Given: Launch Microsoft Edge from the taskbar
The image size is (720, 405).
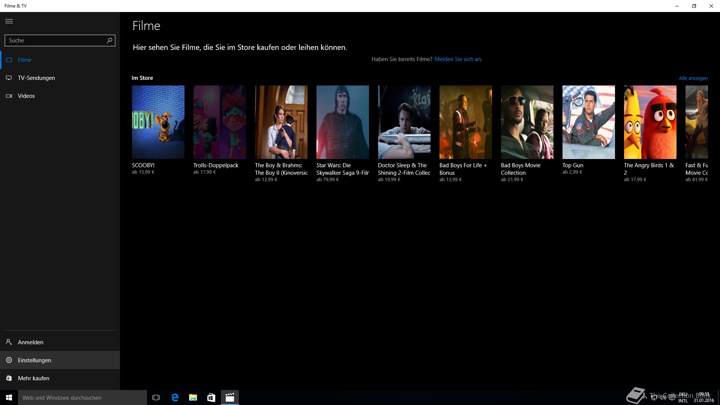Looking at the screenshot, I should pyautogui.click(x=175, y=397).
